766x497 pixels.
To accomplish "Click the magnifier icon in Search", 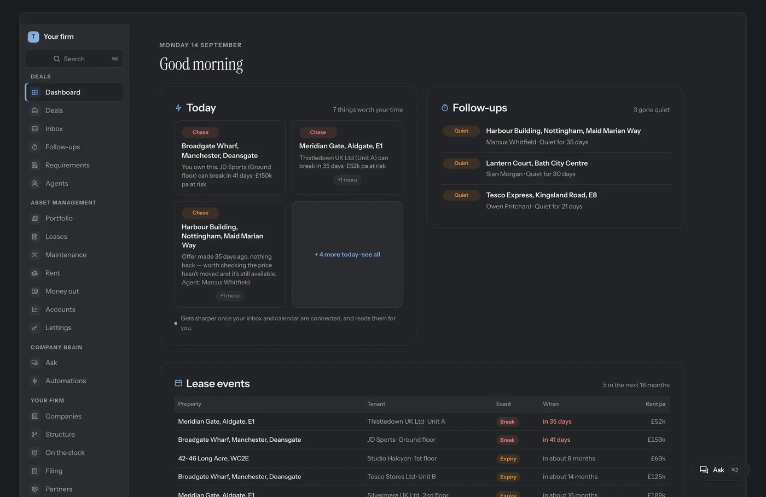I will [56, 59].
